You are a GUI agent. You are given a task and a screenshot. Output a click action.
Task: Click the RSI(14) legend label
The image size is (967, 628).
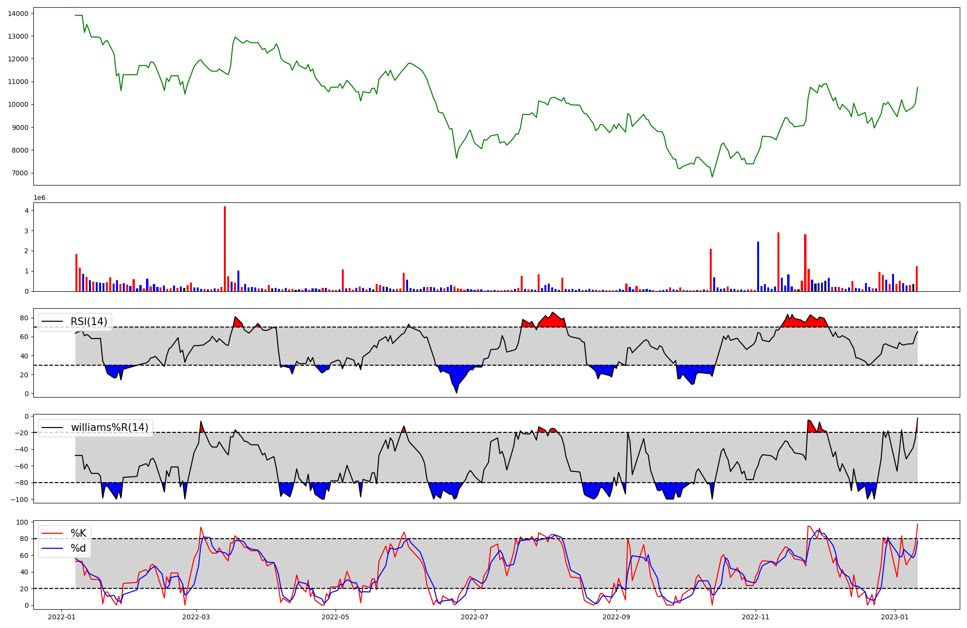88,322
